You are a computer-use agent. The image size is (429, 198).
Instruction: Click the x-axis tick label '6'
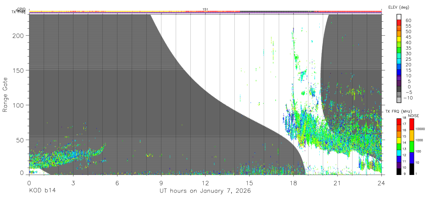pos(117,183)
